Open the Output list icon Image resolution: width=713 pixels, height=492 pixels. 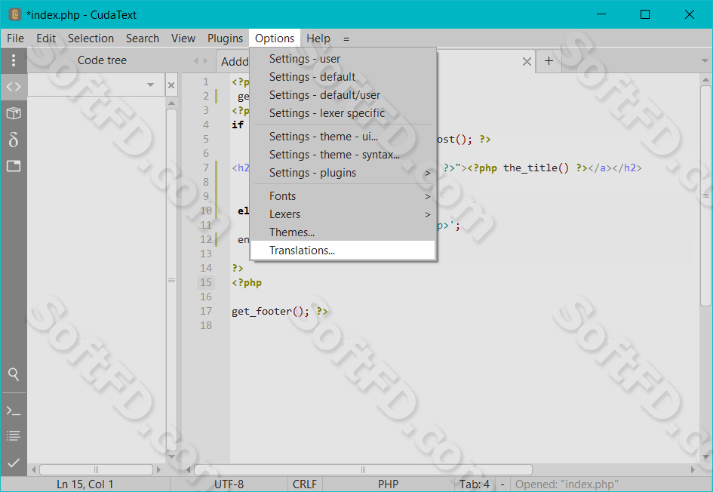click(x=14, y=435)
